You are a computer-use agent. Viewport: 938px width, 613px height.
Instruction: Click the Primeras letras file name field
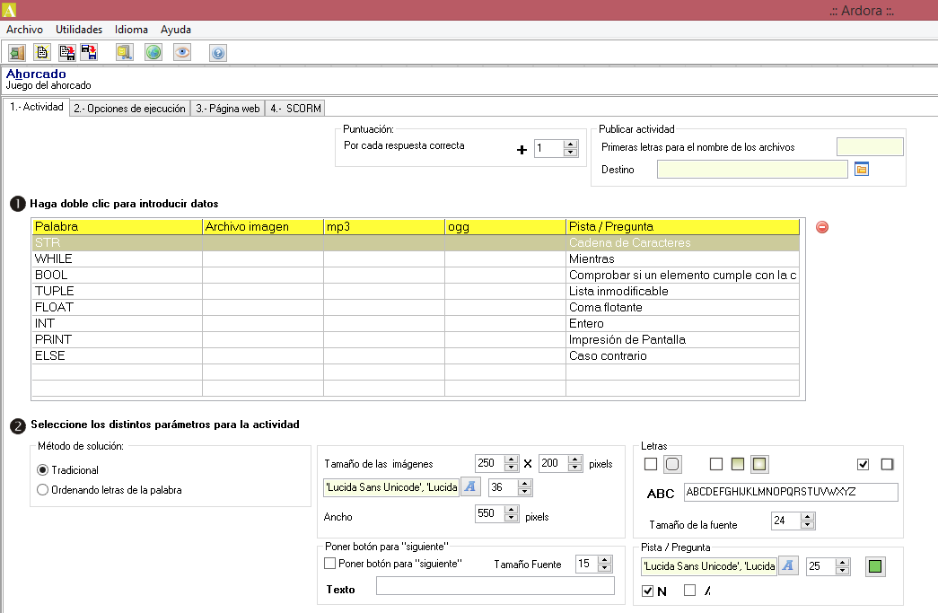coord(870,147)
